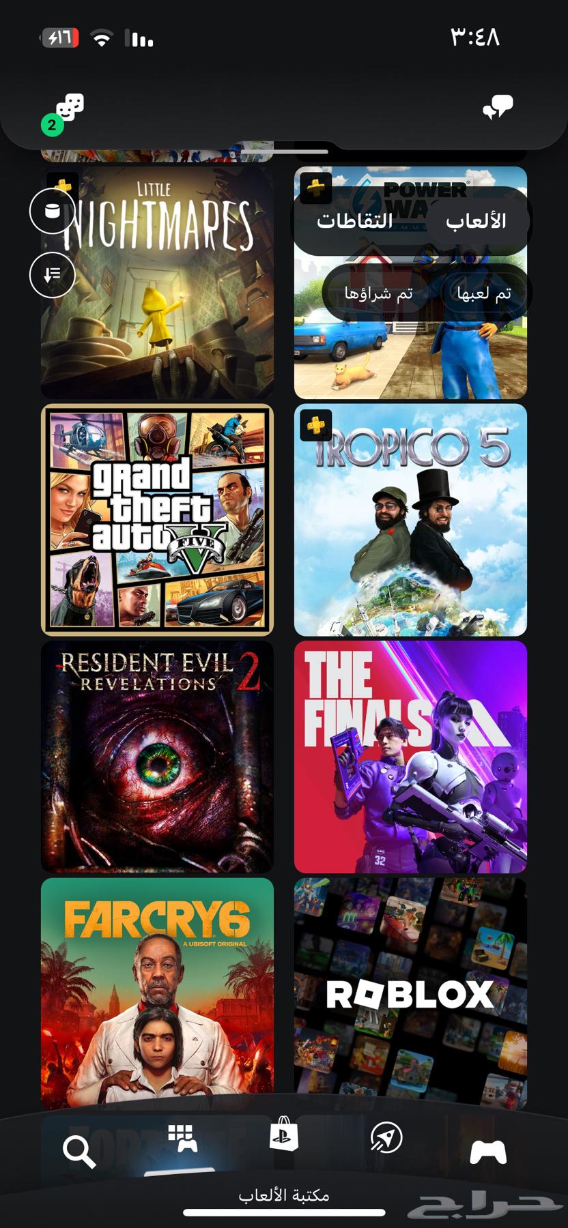This screenshot has height=1228, width=568.
Task: Open Resident Evil Revelations 2 tile
Action: 157,757
